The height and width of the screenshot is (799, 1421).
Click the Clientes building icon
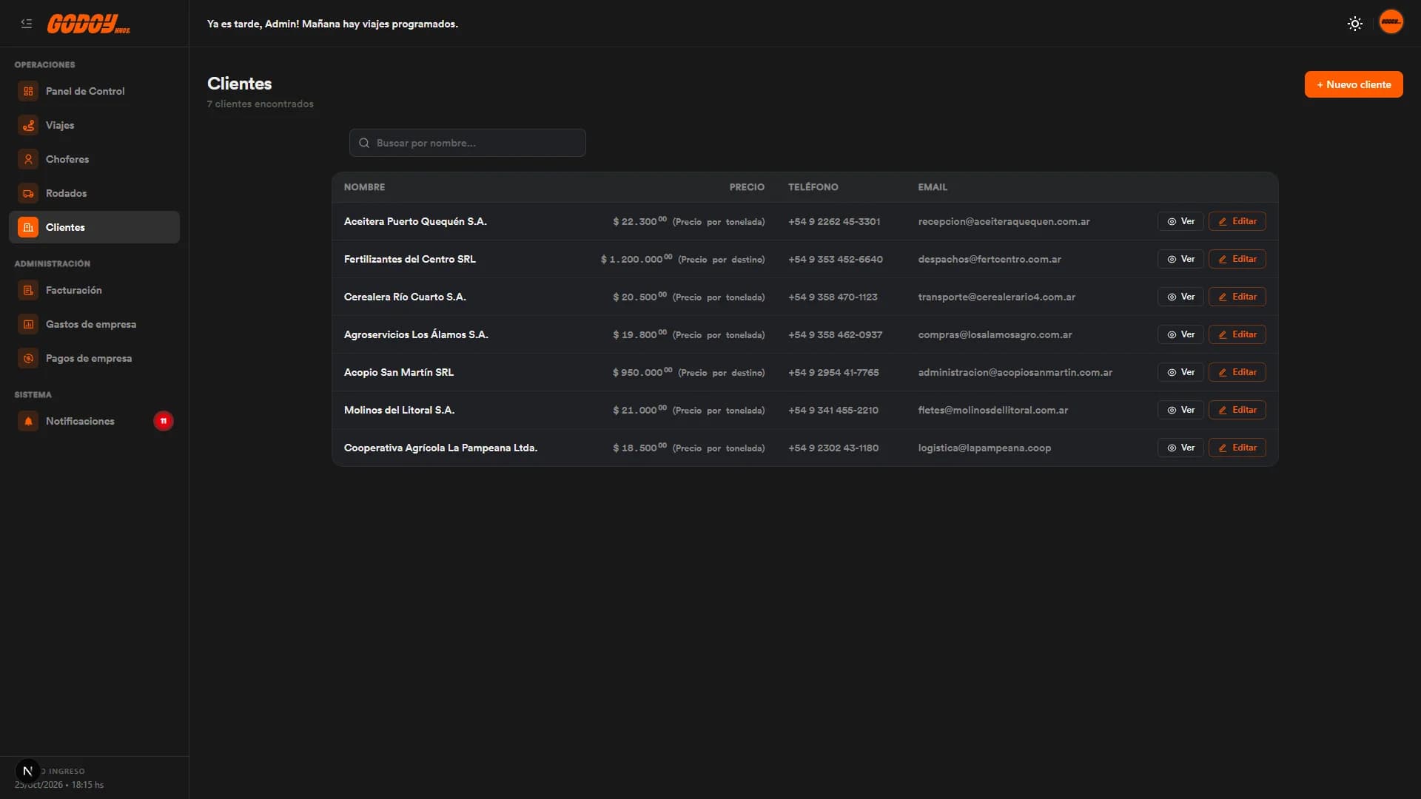tap(28, 227)
